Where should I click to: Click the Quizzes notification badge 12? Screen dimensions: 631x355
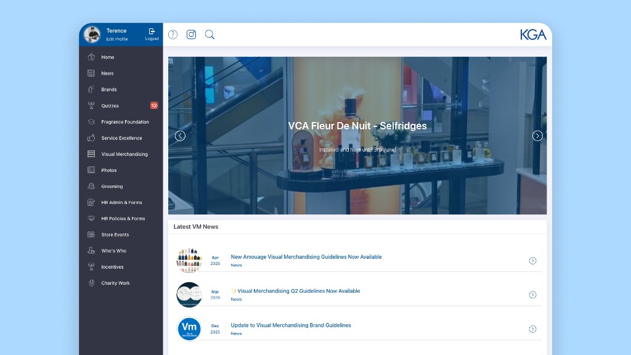pyautogui.click(x=154, y=105)
